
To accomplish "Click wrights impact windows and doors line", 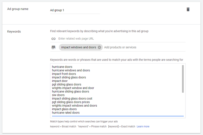I will click(74, 106).
